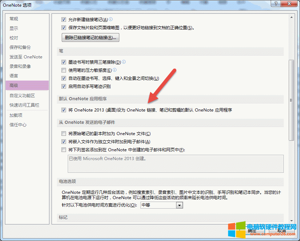Click info icon beside 使用笔的压力敏感度
300x241 pixels.
(115, 70)
